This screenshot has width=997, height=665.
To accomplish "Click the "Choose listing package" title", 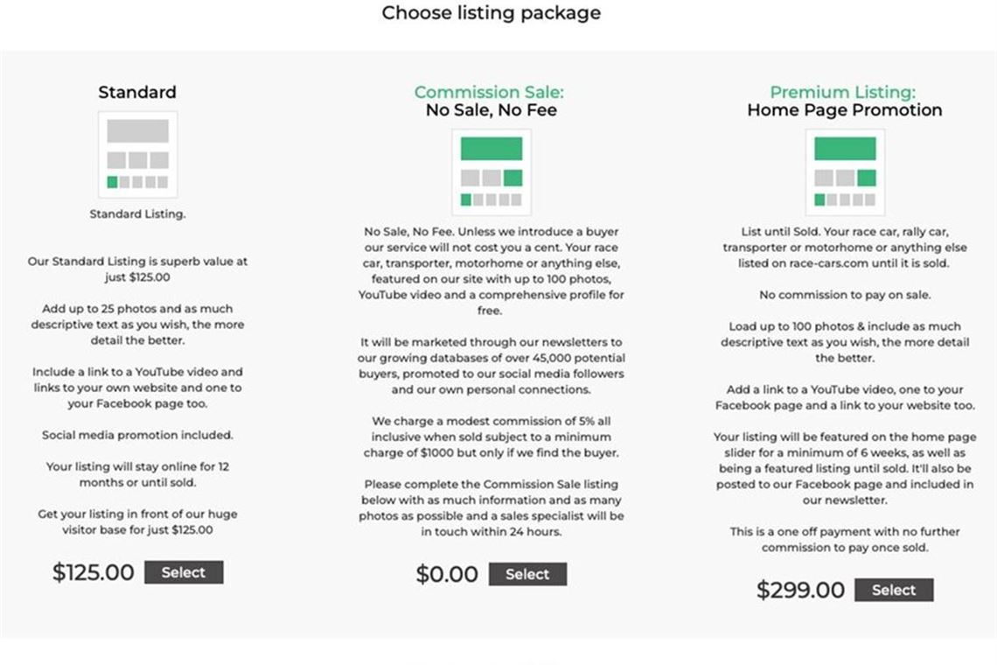I will [x=491, y=13].
